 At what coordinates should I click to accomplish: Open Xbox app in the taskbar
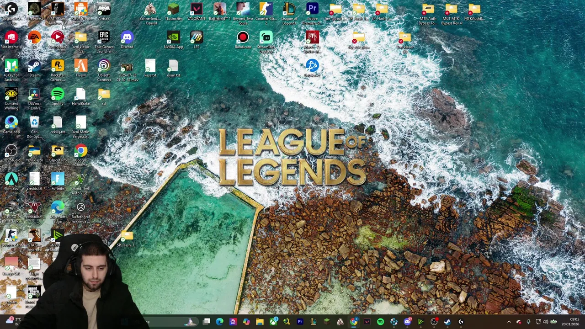coord(273,322)
